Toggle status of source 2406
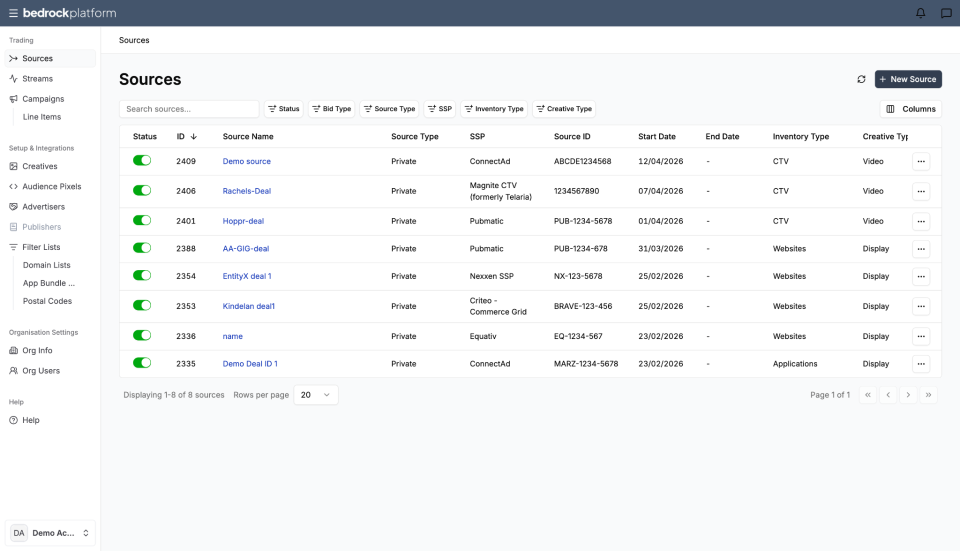The height and width of the screenshot is (551, 960). tap(142, 190)
